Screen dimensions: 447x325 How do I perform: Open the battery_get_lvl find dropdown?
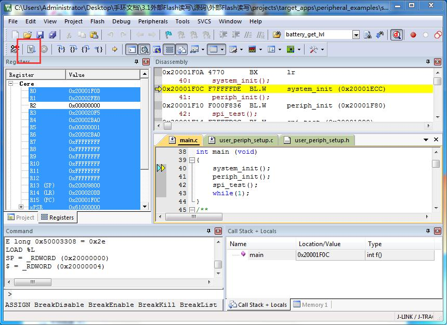tap(356, 35)
